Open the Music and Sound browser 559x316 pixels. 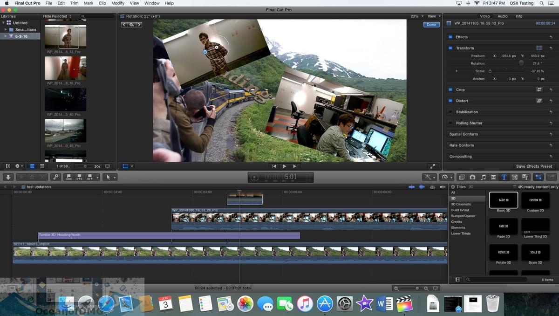pos(483,177)
